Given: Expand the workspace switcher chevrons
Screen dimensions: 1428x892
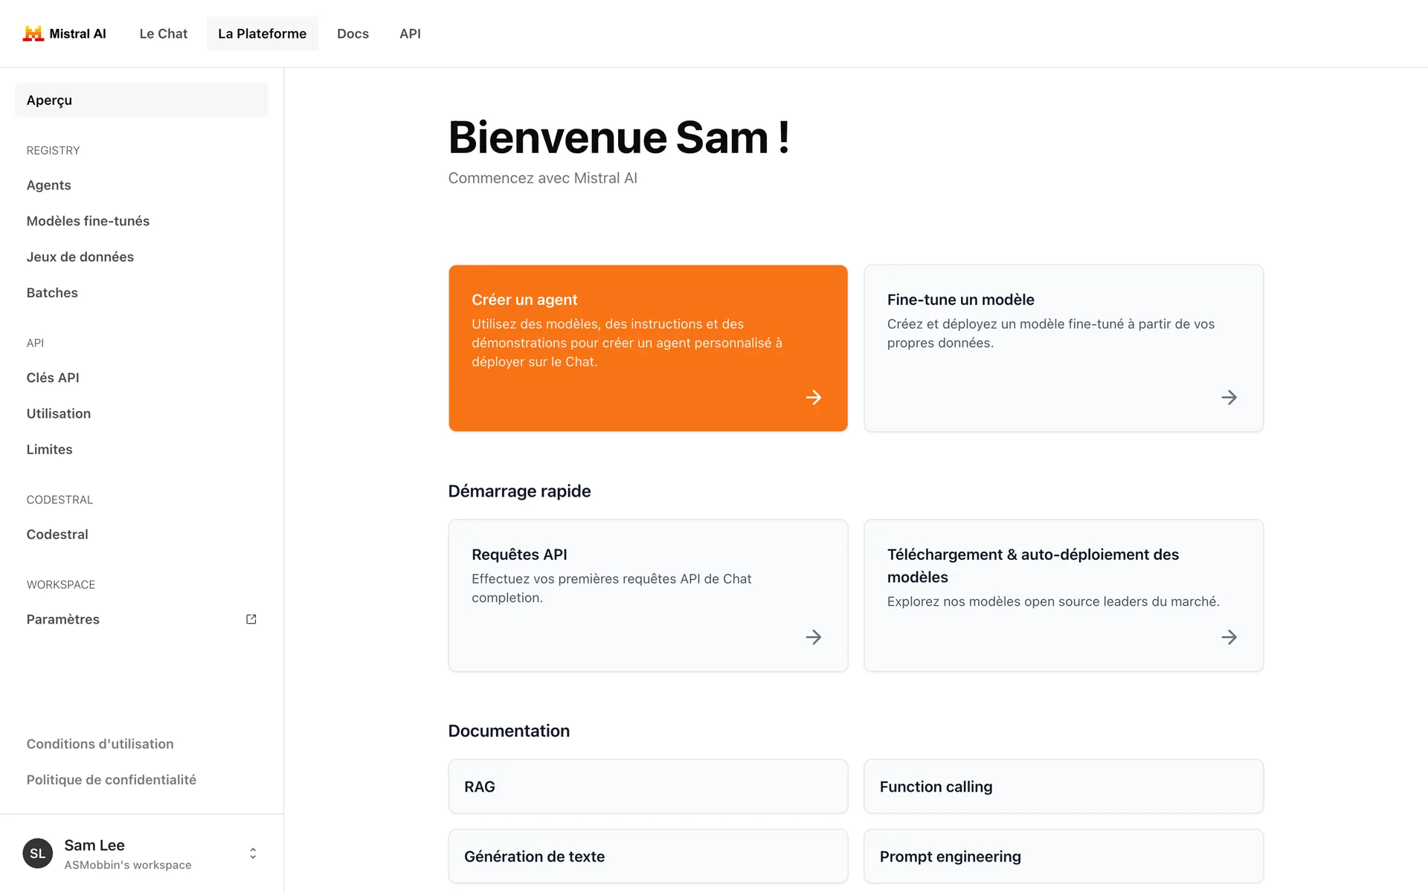Looking at the screenshot, I should coord(253,853).
